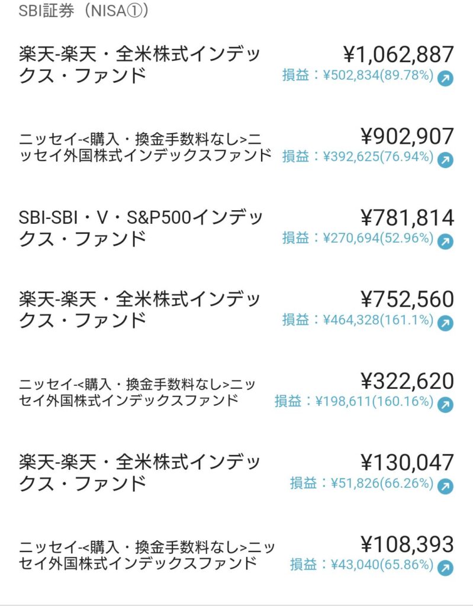Viewport: 473px width, 606px height.
Task: Open arrow icon next to ¥502,834 profit
Action: pyautogui.click(x=445, y=79)
